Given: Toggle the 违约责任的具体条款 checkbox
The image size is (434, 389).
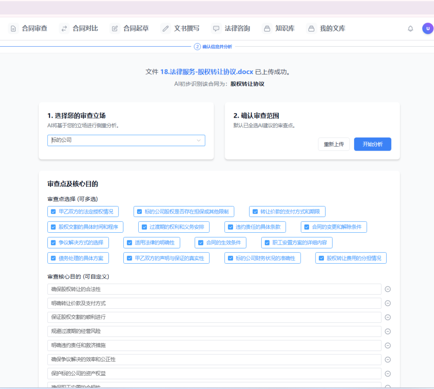Looking at the screenshot, I should click(x=231, y=227).
